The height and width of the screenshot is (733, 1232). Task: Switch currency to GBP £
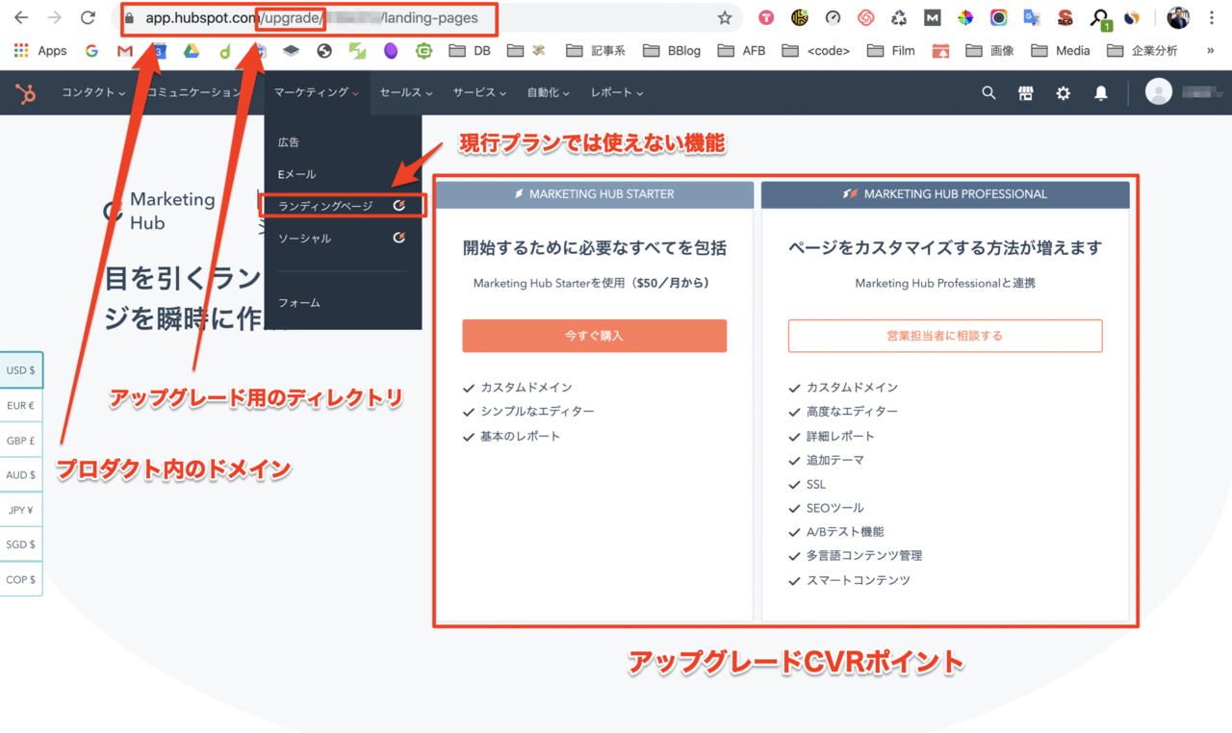(x=21, y=440)
